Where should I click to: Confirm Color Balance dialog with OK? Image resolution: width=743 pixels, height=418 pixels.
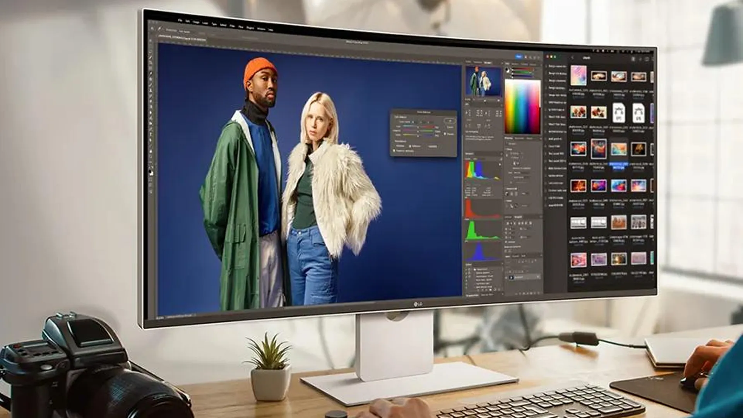(x=450, y=121)
